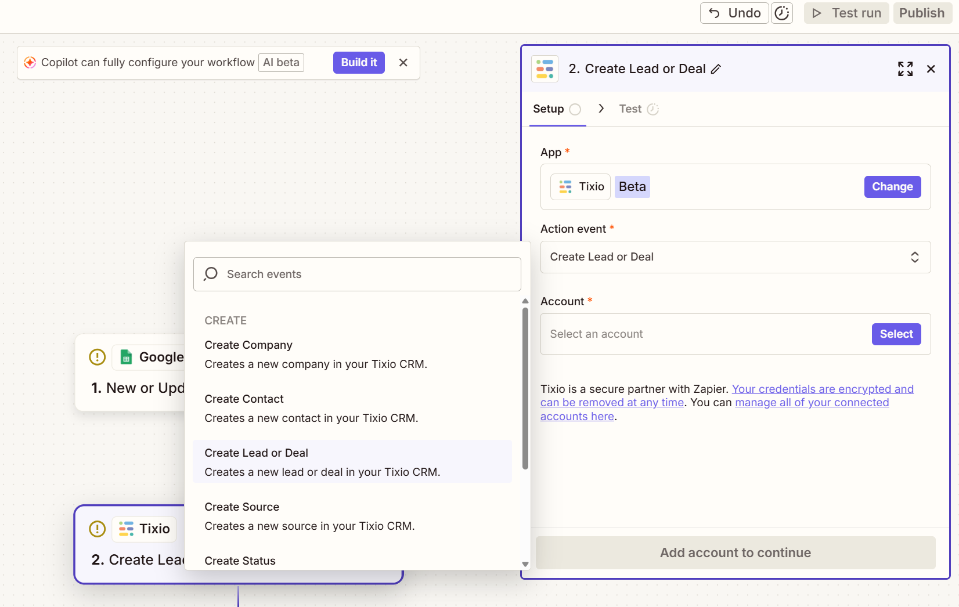Click the Copilot sparkle icon
This screenshot has width=959, height=607.
[30, 63]
